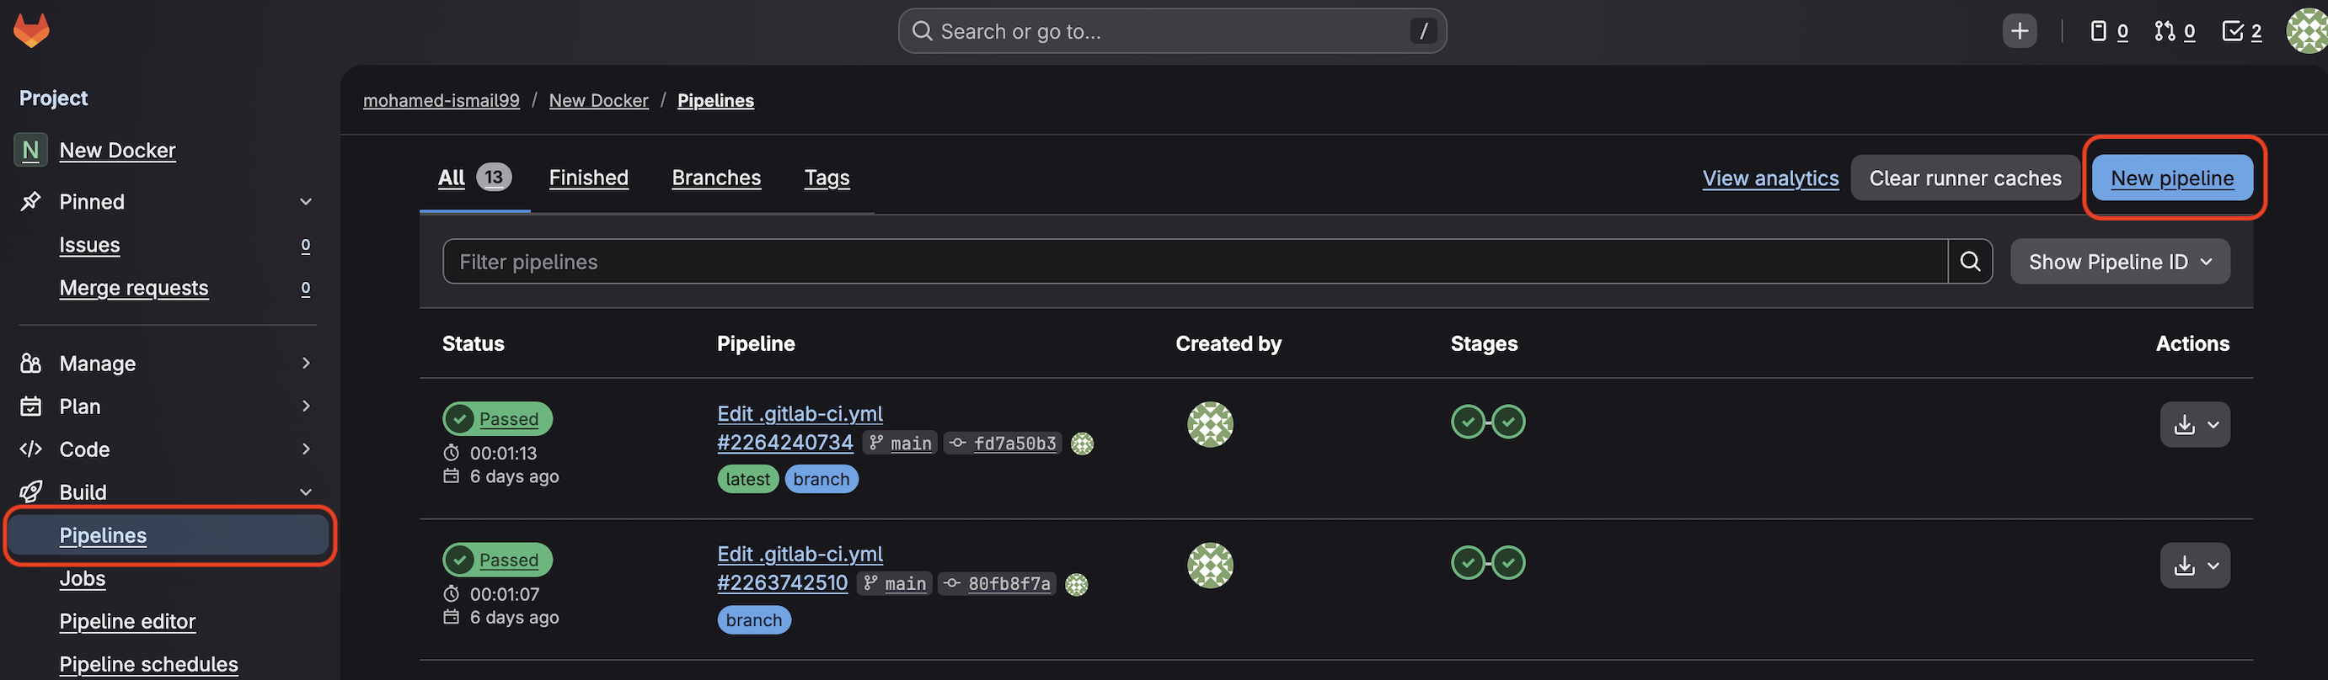2328x680 pixels.
Task: Expand the Code section chevron
Action: point(306,449)
